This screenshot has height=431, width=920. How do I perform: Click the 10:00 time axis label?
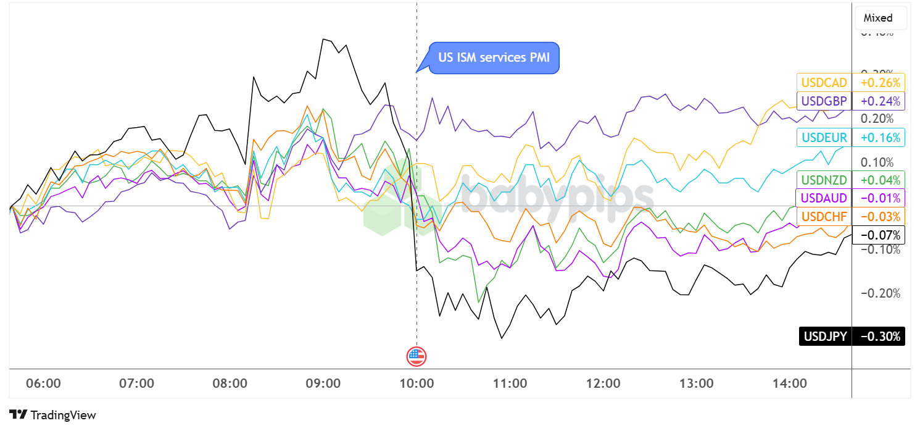point(416,383)
